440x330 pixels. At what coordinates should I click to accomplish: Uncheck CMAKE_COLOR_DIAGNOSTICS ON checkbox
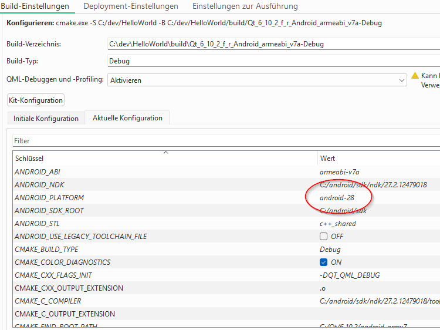323,262
